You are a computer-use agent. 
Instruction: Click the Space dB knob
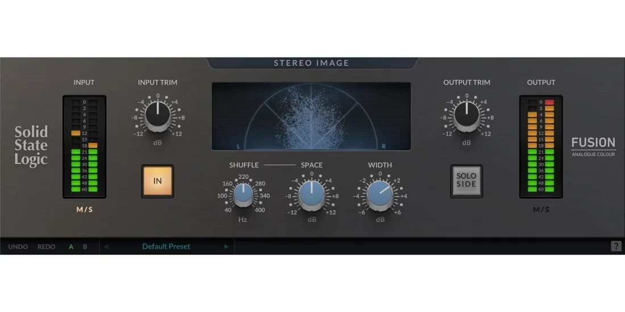click(311, 194)
